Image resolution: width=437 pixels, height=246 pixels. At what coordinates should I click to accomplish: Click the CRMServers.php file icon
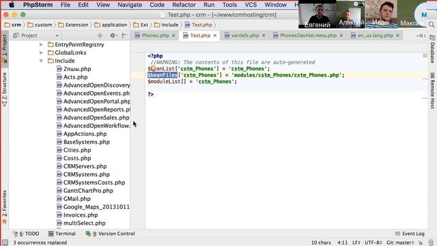click(x=59, y=166)
